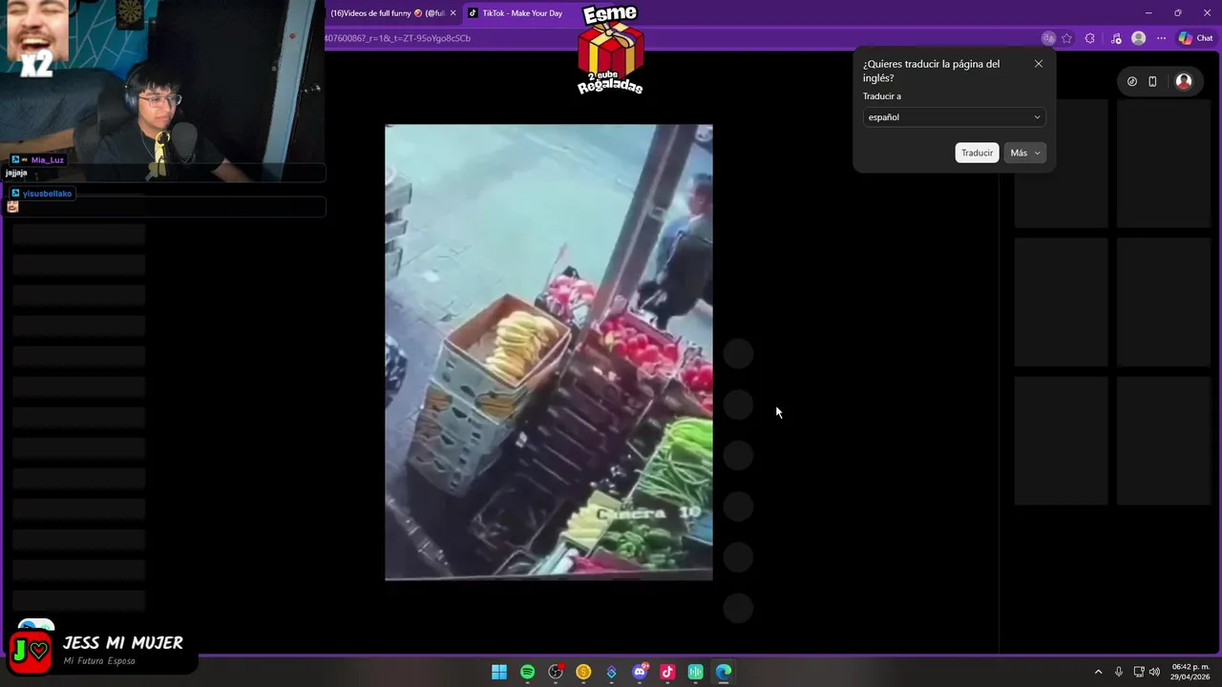Open the volume speaker tray icon
Viewport: 1222px width, 687px height.
tap(1153, 672)
